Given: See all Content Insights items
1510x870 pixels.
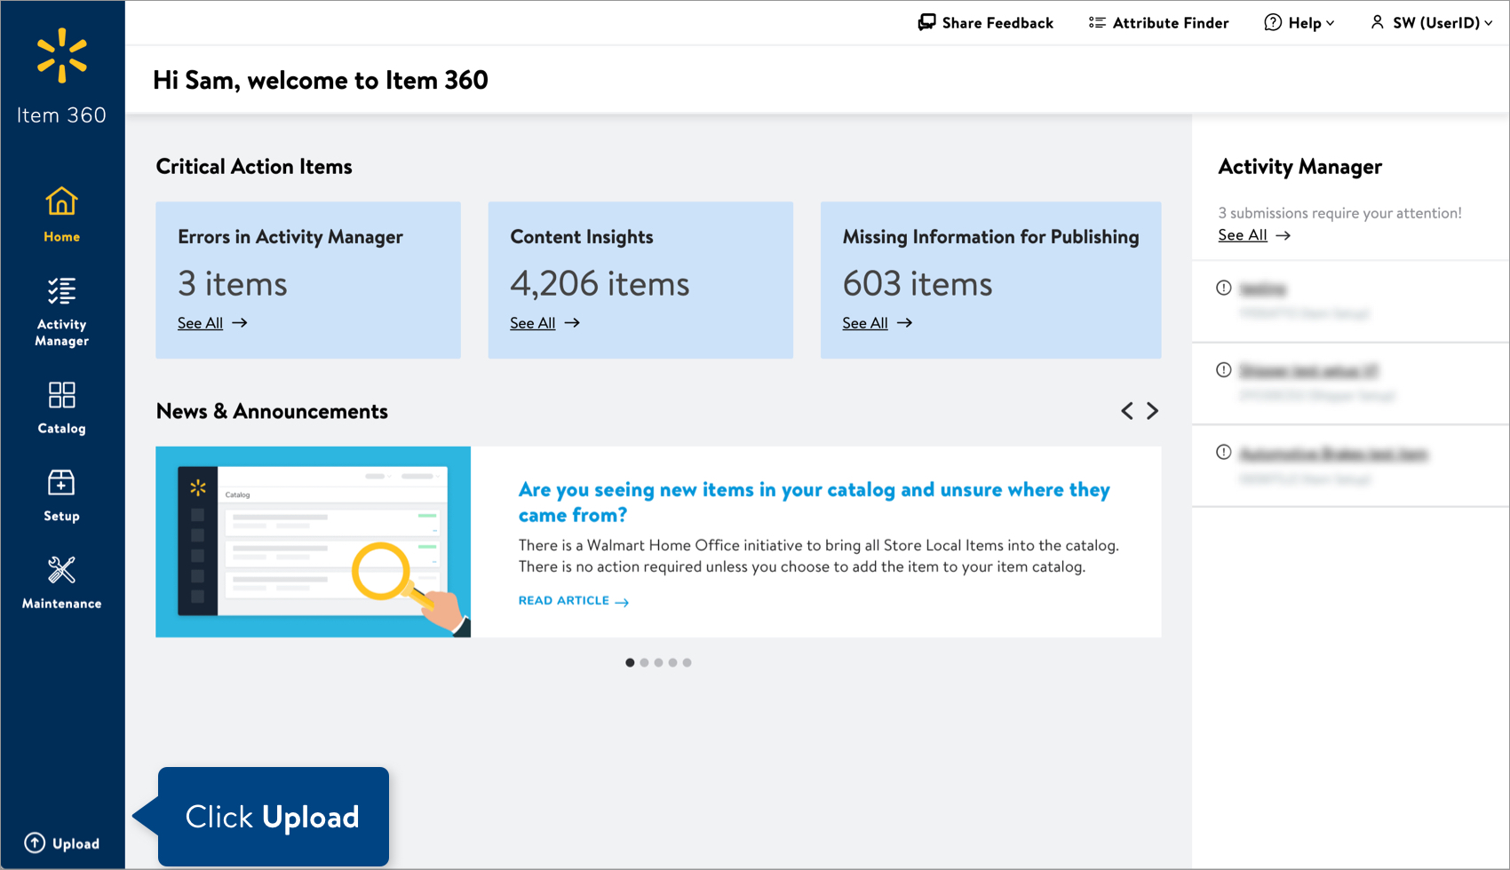Looking at the screenshot, I should click(x=532, y=323).
